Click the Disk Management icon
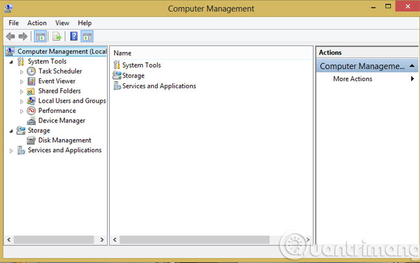420x263 pixels. (31, 140)
